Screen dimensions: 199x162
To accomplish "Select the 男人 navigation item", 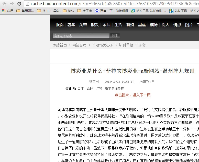I will pyautogui.click(x=165, y=25).
